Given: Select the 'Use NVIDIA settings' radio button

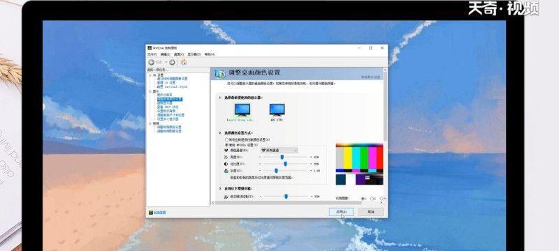Looking at the screenshot, I should (x=226, y=145).
